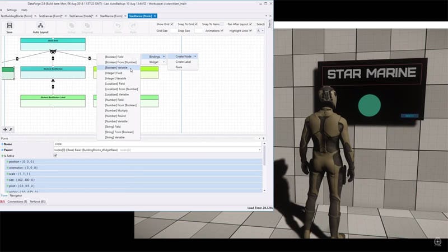Open the Widget submenu
This screenshot has width=448, height=252.
coord(155,62)
